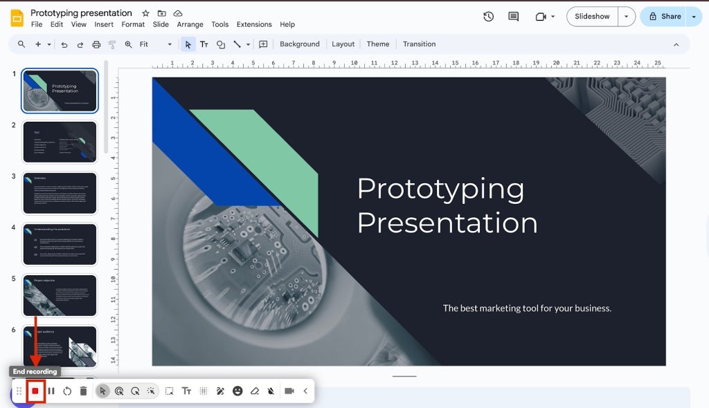
Task: Click the red End recording stop button
Action: [x=35, y=391]
